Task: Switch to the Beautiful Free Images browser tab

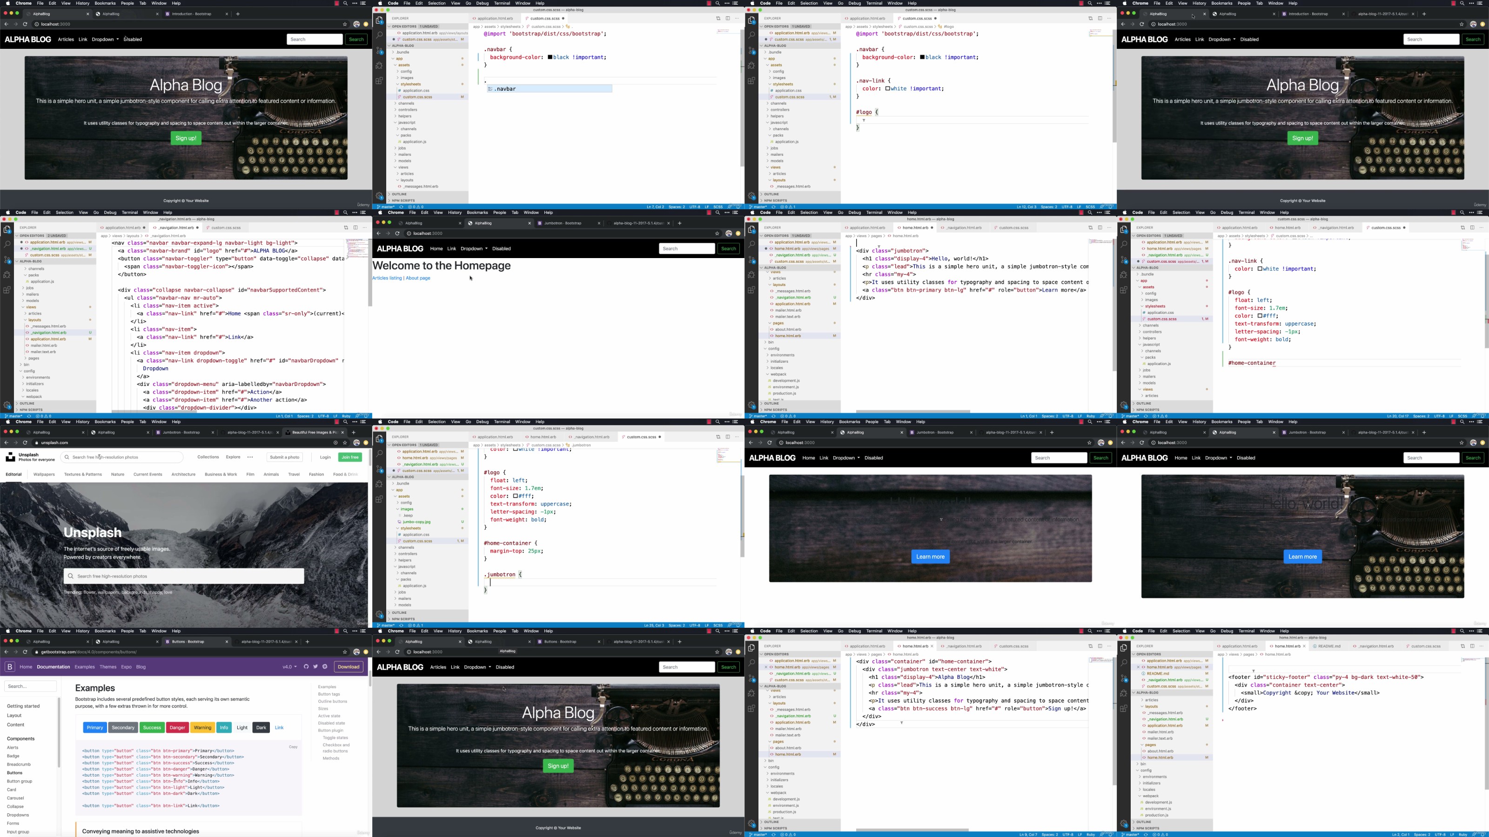Action: (x=314, y=432)
